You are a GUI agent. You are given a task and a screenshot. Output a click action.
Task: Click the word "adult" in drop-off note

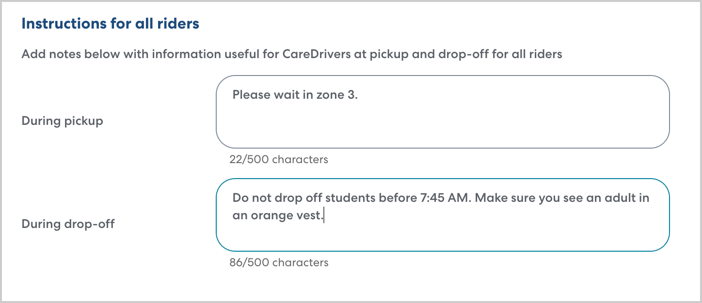608,198
